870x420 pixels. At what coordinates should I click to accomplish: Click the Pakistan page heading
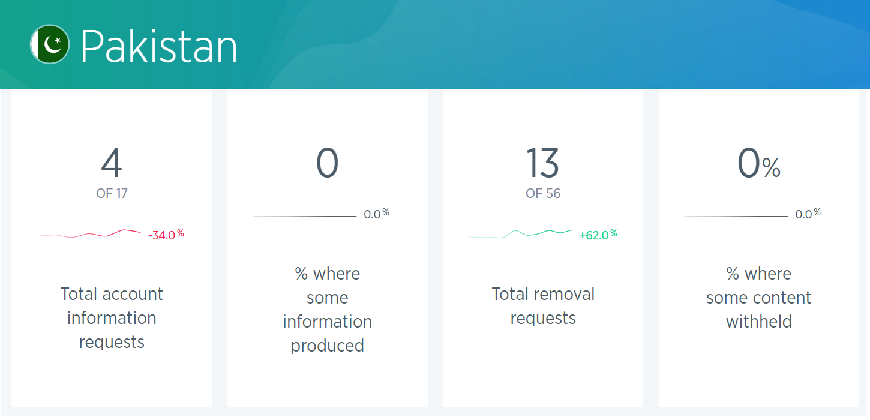pyautogui.click(x=159, y=47)
